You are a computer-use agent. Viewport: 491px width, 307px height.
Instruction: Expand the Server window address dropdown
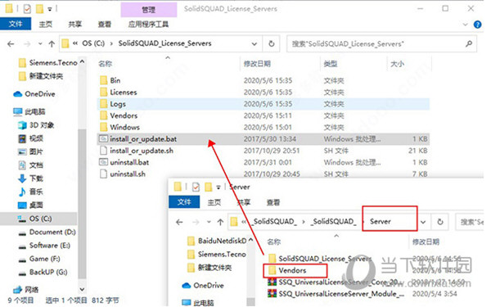pyautogui.click(x=423, y=222)
